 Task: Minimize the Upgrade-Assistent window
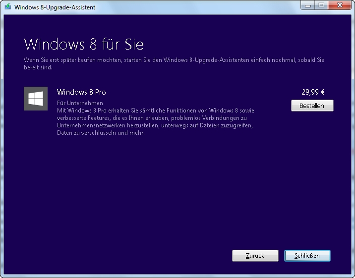pos(308,5)
